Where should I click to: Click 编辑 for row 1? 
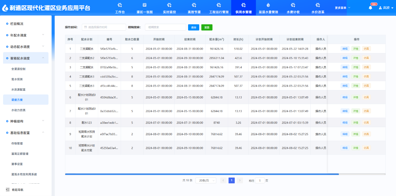(345, 49)
